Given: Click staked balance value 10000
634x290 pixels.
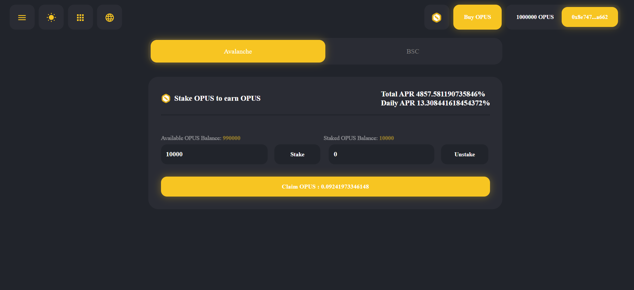Looking at the screenshot, I should pos(386,138).
